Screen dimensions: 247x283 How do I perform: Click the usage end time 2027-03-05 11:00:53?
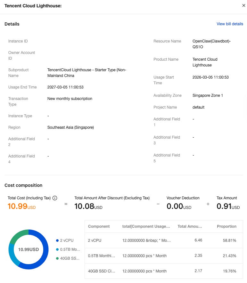pyautogui.click(x=65, y=87)
